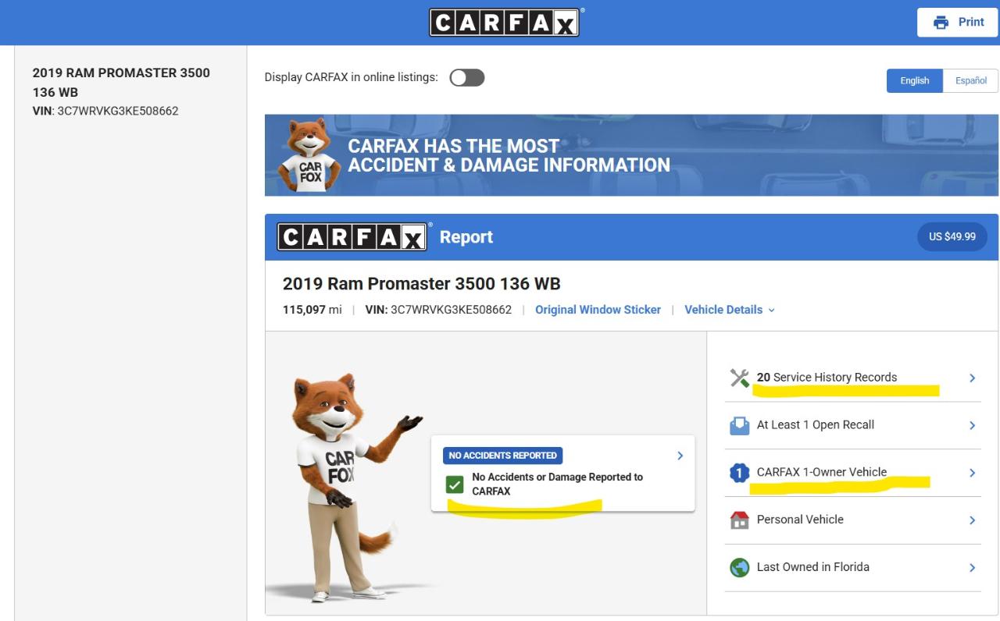Image resolution: width=1000 pixels, height=621 pixels.
Task: Expand the Vehicle Details dropdown
Action: [730, 310]
